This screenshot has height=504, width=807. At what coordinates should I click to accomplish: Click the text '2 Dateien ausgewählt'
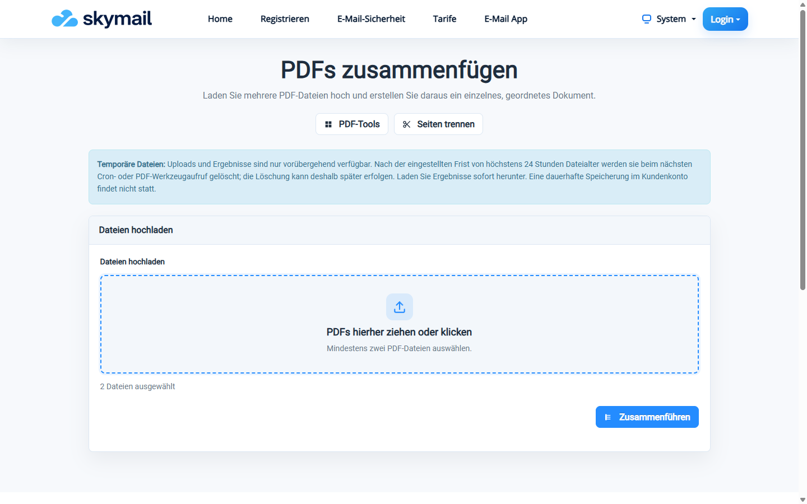137,386
